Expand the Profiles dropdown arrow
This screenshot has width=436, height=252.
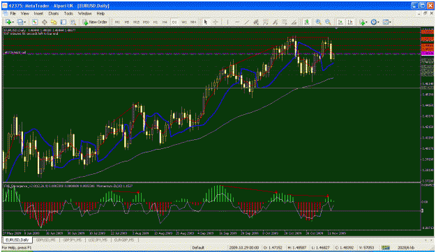click(x=25, y=22)
